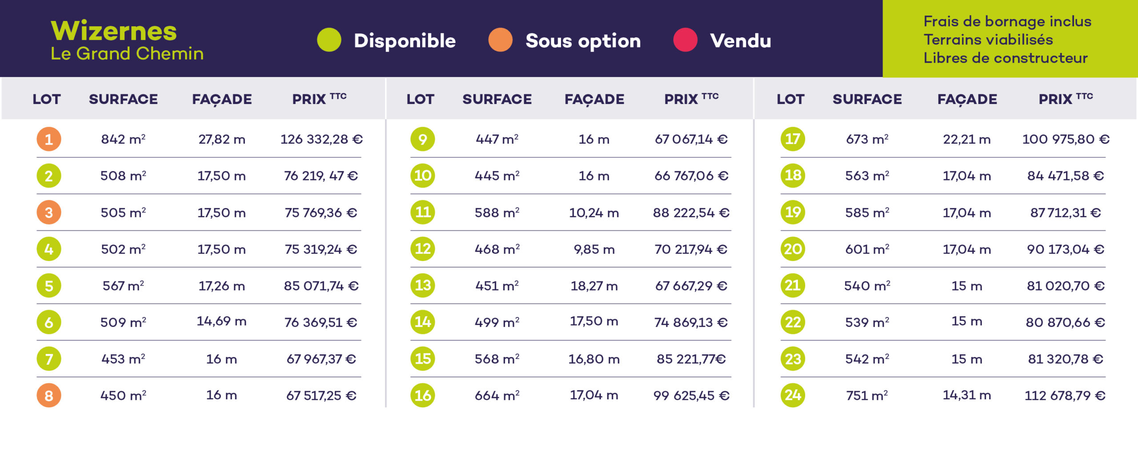Select the lot 17 number badge

793,139
